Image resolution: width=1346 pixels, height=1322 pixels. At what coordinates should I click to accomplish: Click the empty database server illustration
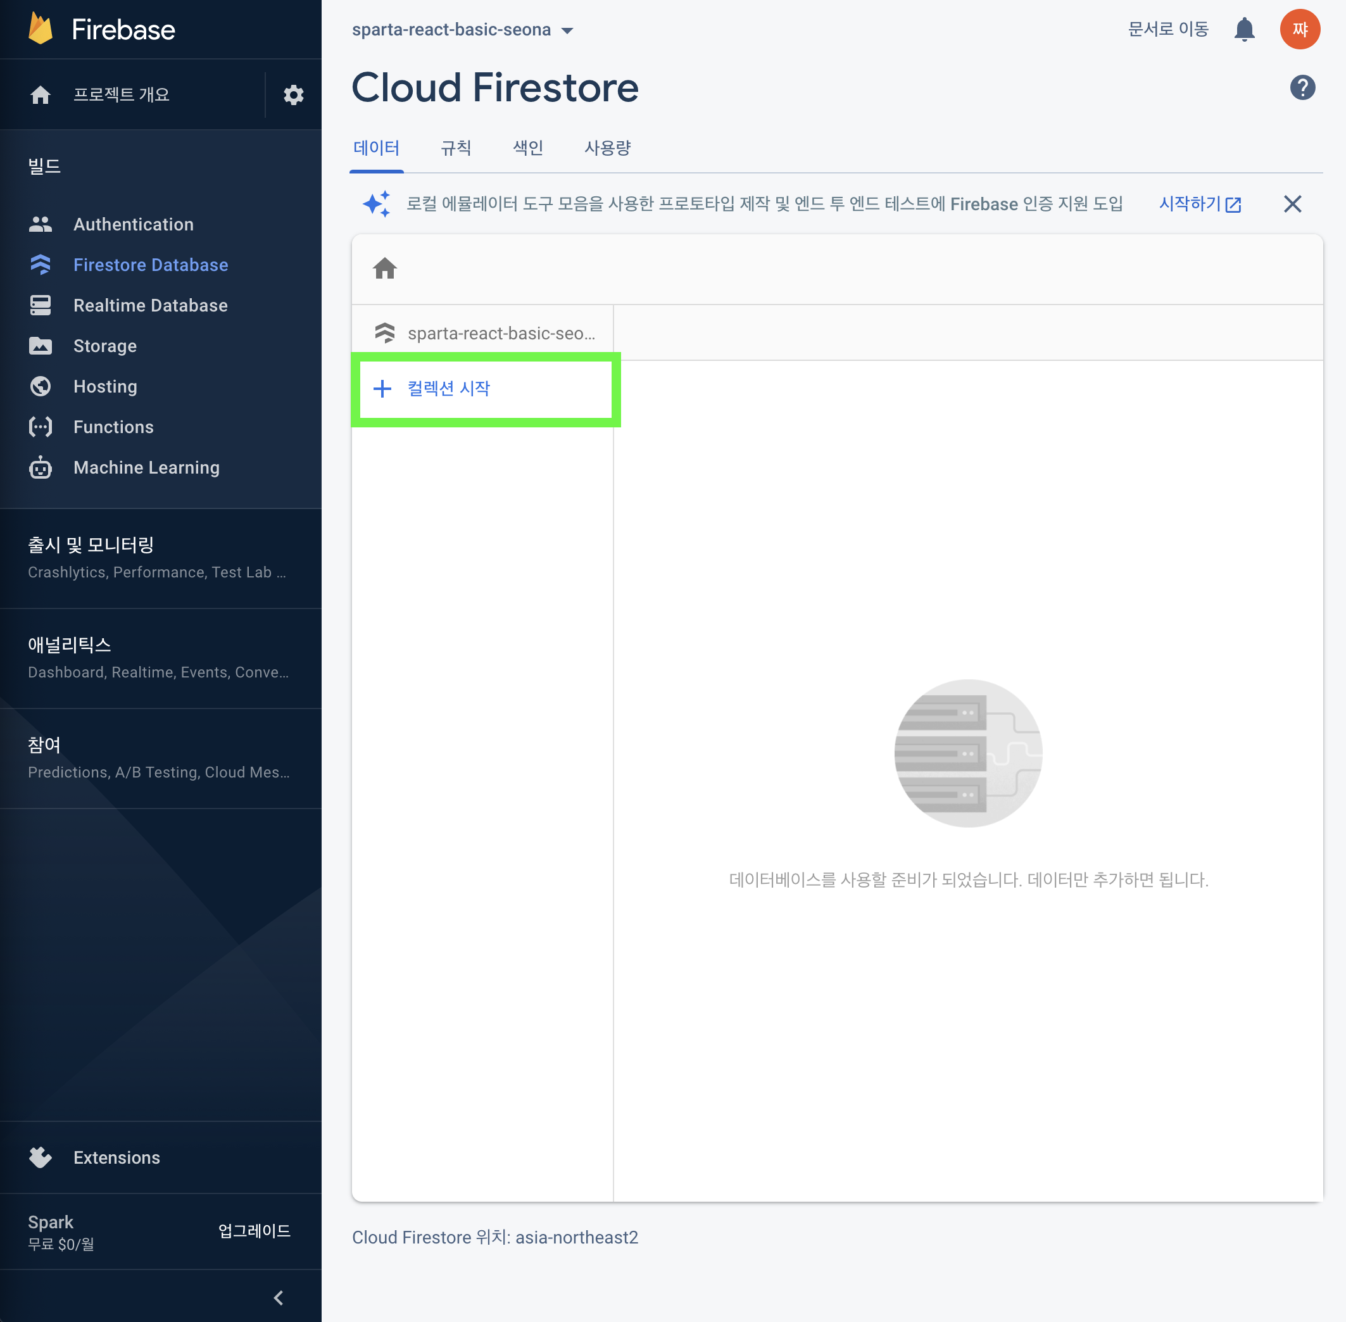click(x=967, y=753)
